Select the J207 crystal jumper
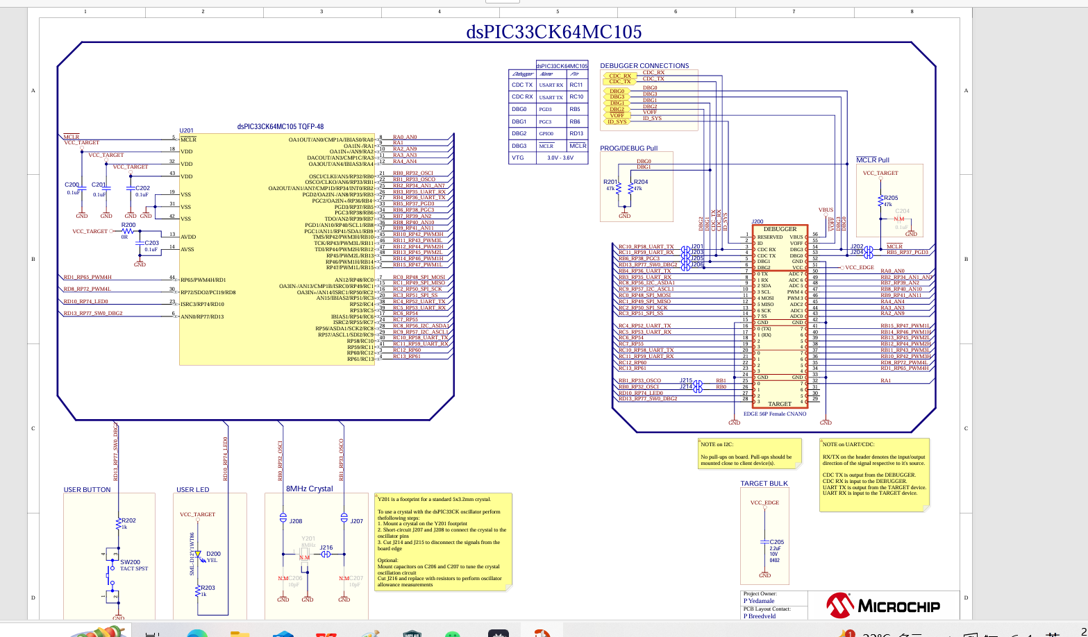1088x637 pixels. [344, 518]
